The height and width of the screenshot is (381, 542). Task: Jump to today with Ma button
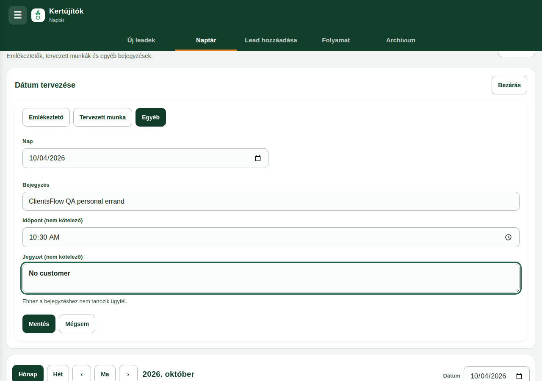pos(105,374)
